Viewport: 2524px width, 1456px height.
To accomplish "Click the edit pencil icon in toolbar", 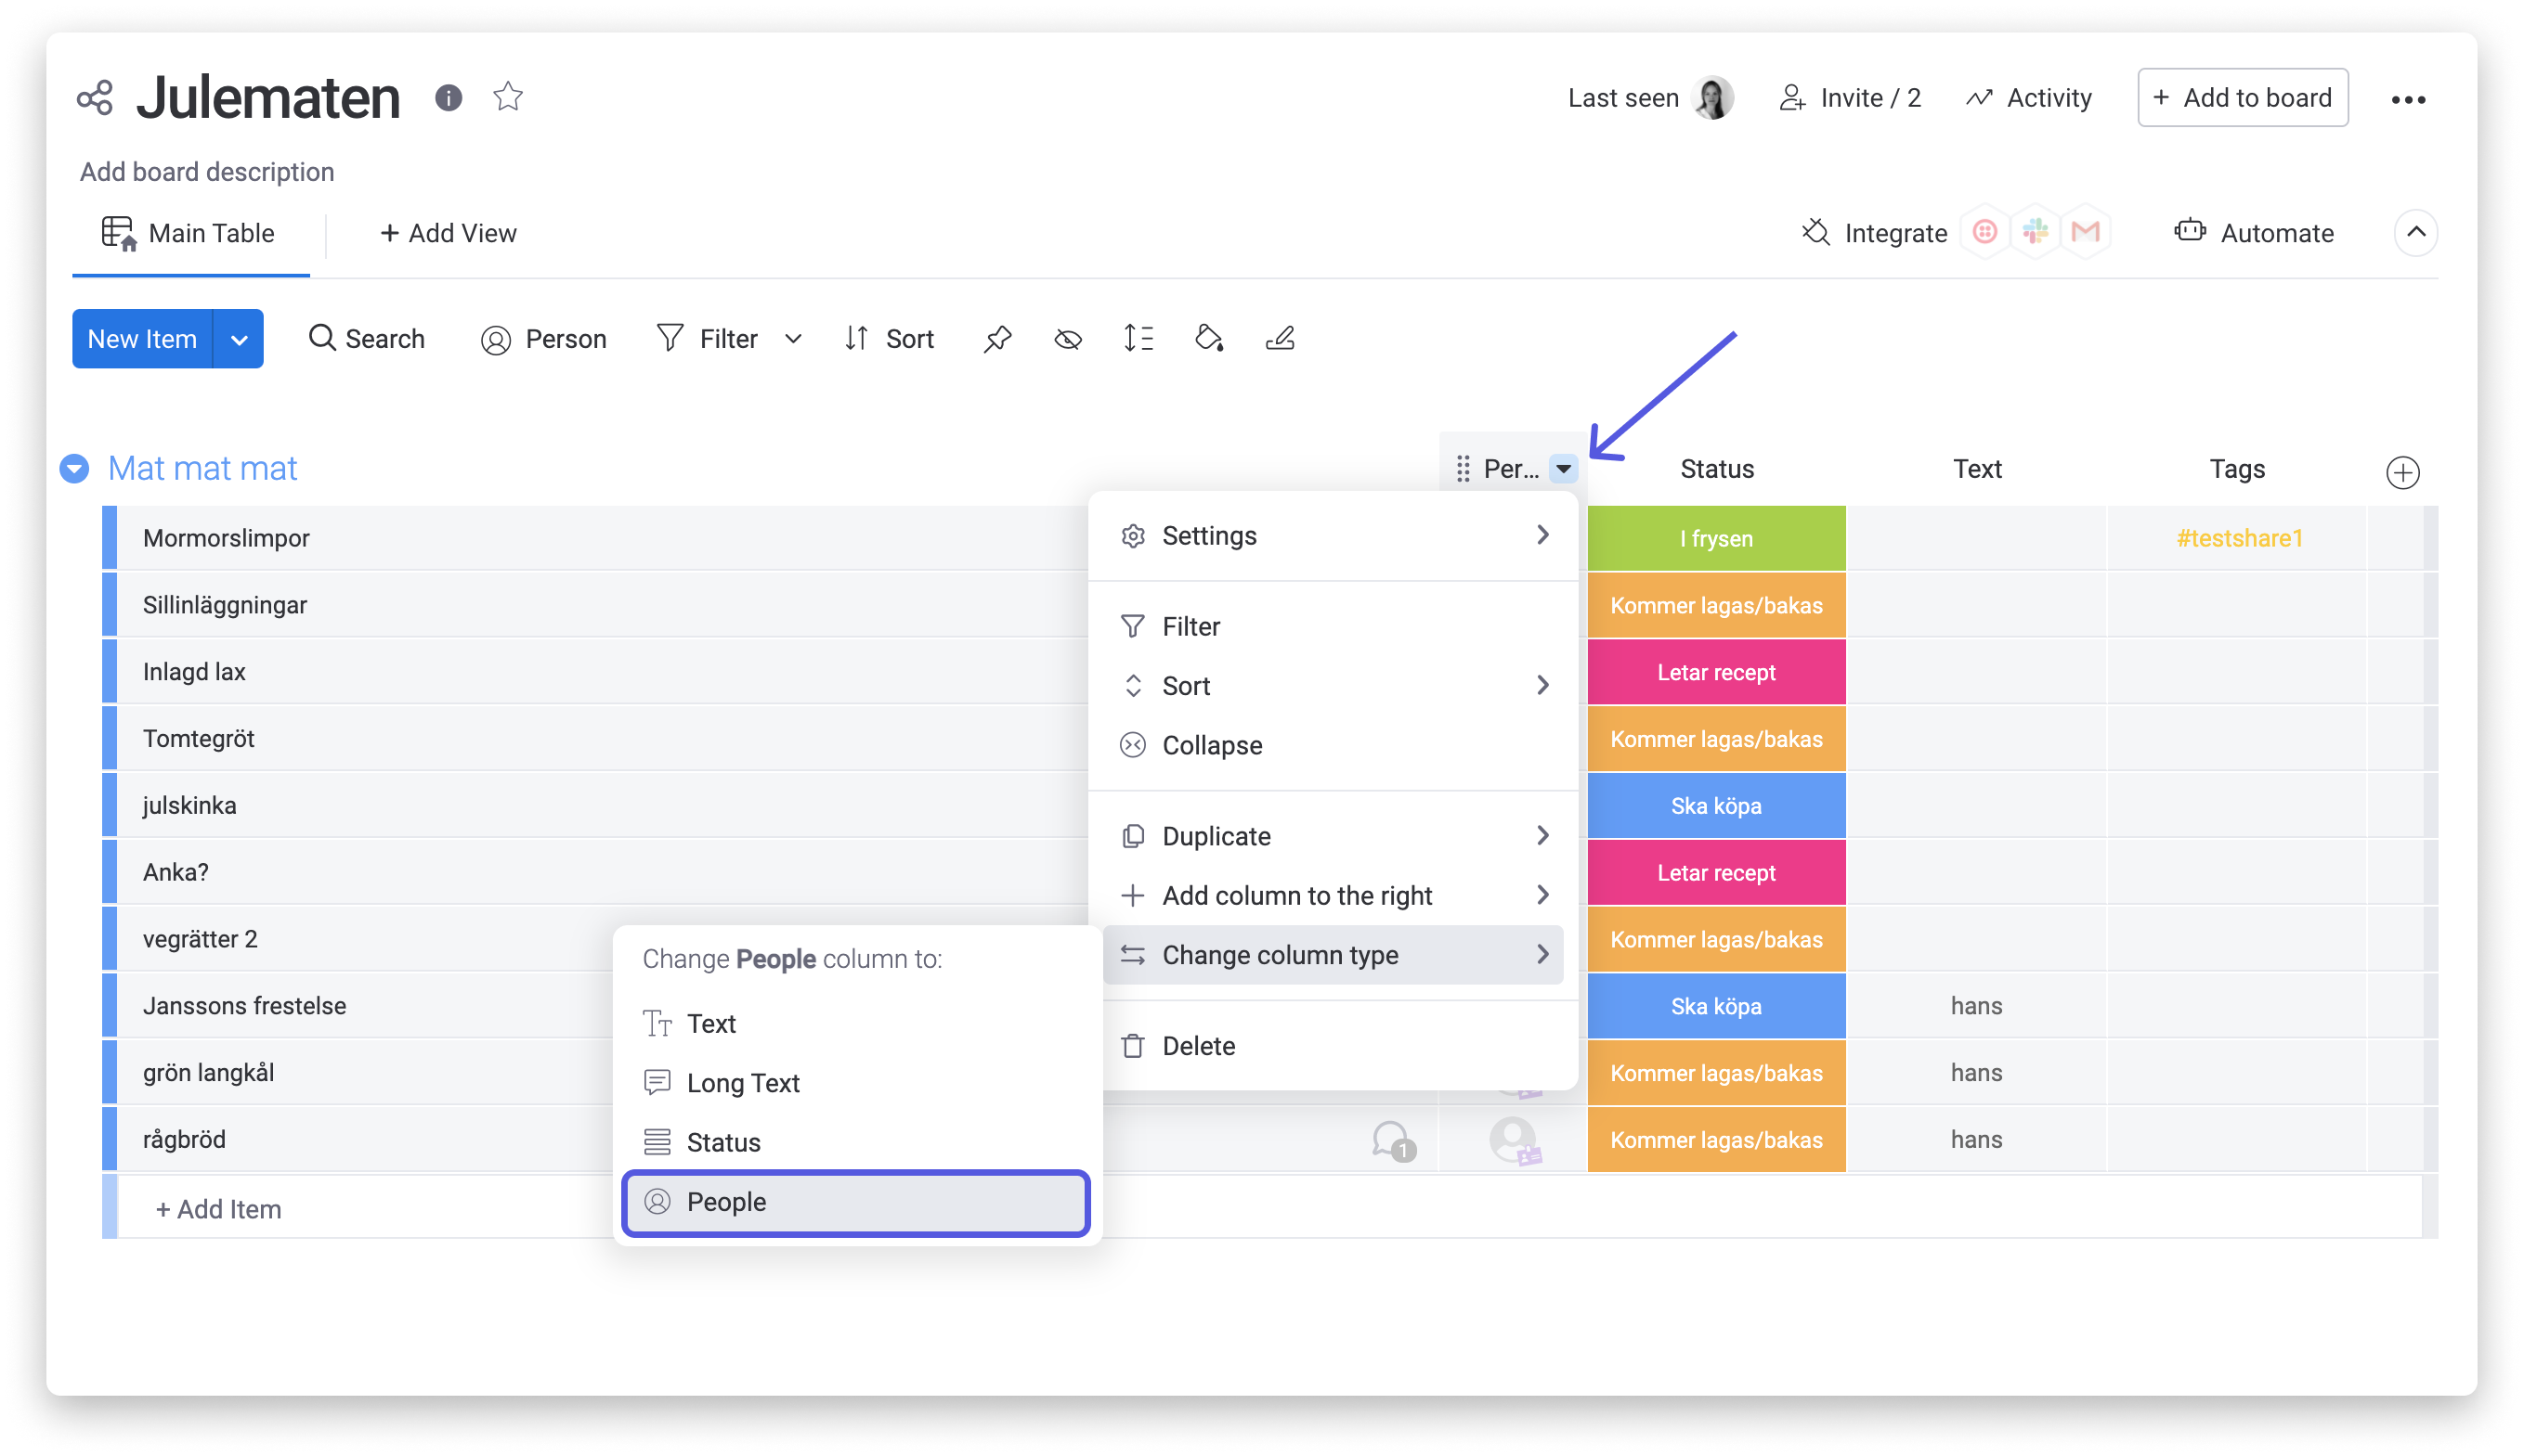I will (x=1281, y=339).
